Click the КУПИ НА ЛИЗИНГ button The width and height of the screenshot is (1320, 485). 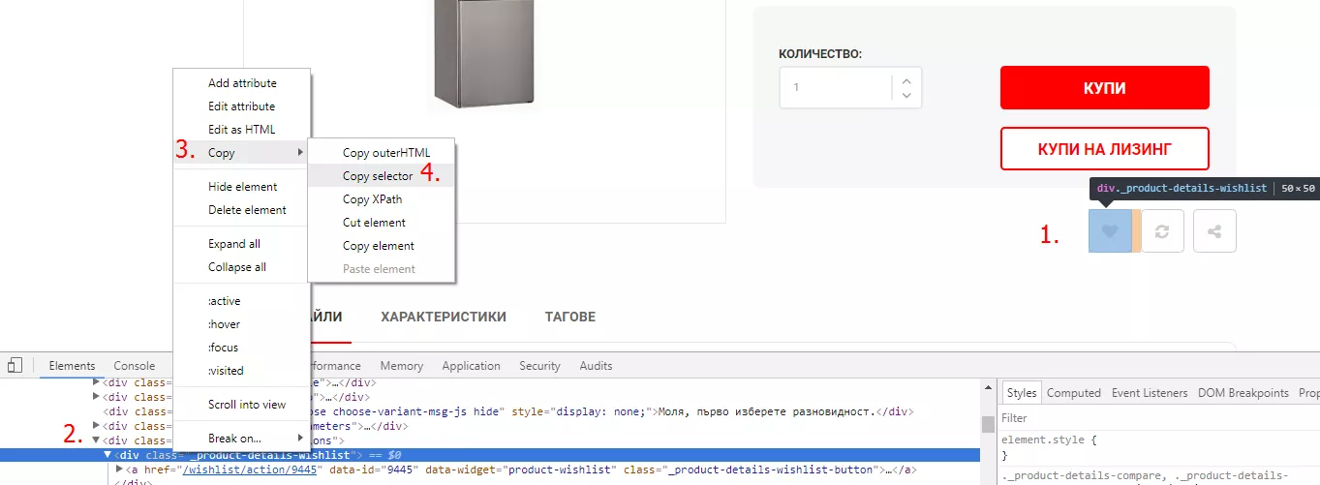[x=1105, y=149]
